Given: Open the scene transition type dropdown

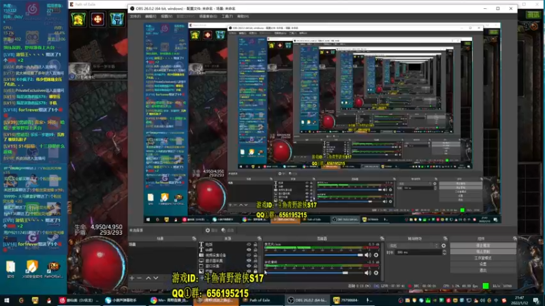Looking at the screenshot, I should tap(413, 245).
